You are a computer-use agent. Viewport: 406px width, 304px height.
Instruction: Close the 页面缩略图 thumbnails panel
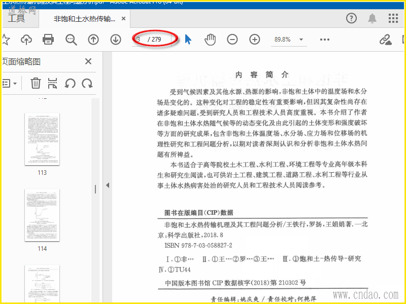(x=88, y=61)
